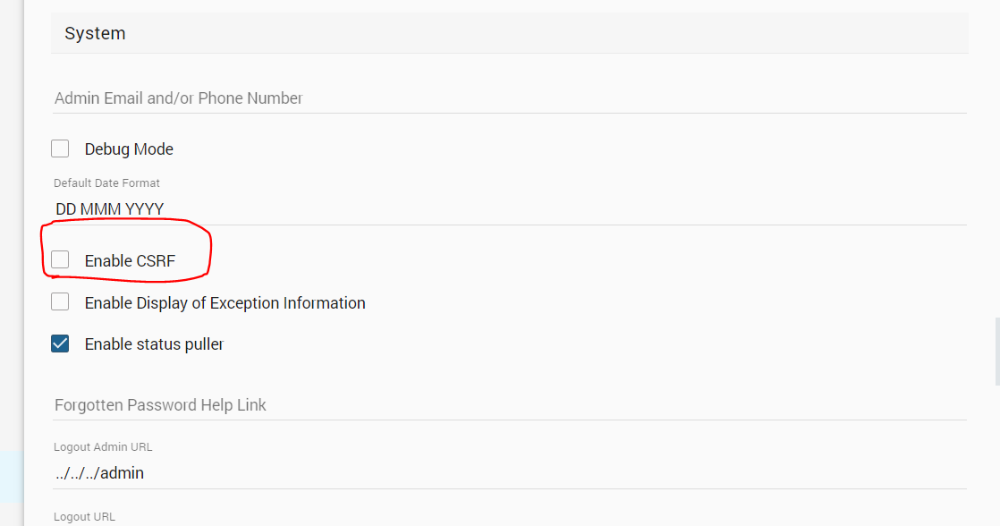Untick the Enable status puller checkbox
1000x526 pixels.
60,344
